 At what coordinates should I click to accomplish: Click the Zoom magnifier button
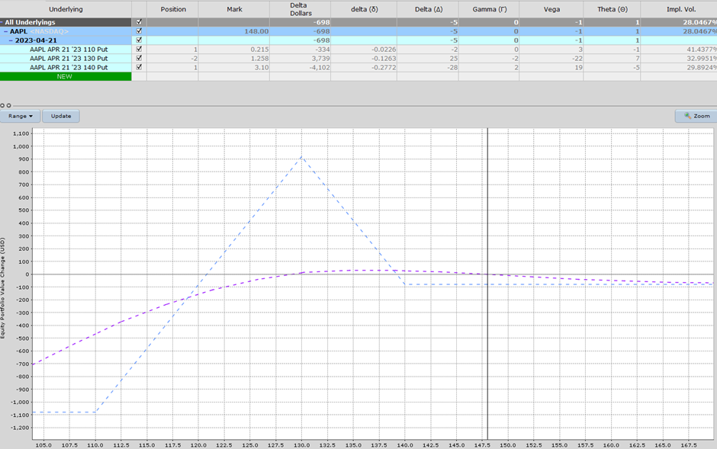pyautogui.click(x=696, y=116)
